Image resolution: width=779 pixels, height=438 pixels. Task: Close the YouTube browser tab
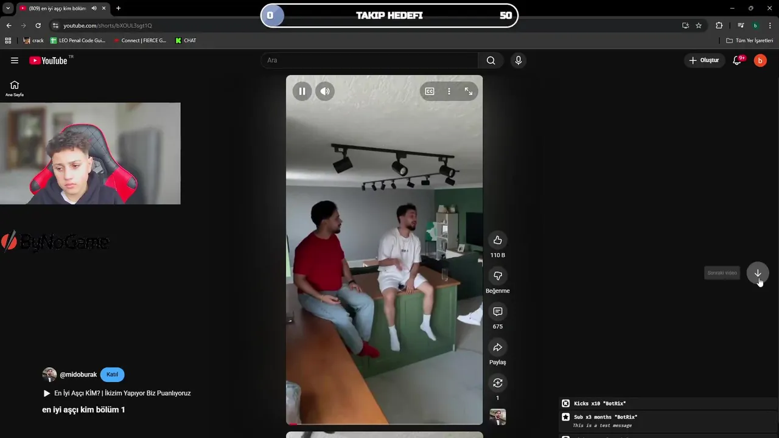point(104,8)
